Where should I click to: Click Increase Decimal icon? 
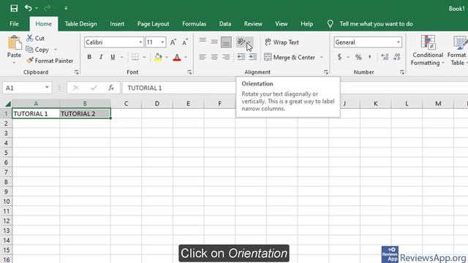tap(385, 57)
